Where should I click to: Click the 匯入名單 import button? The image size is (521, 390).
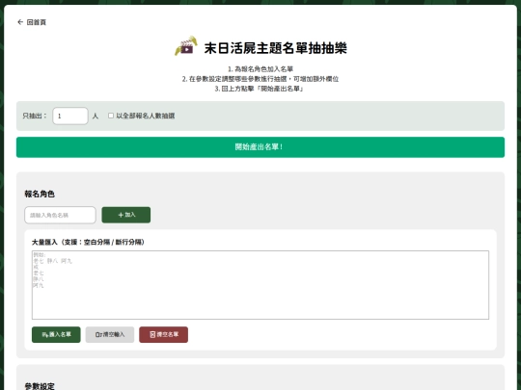point(56,334)
